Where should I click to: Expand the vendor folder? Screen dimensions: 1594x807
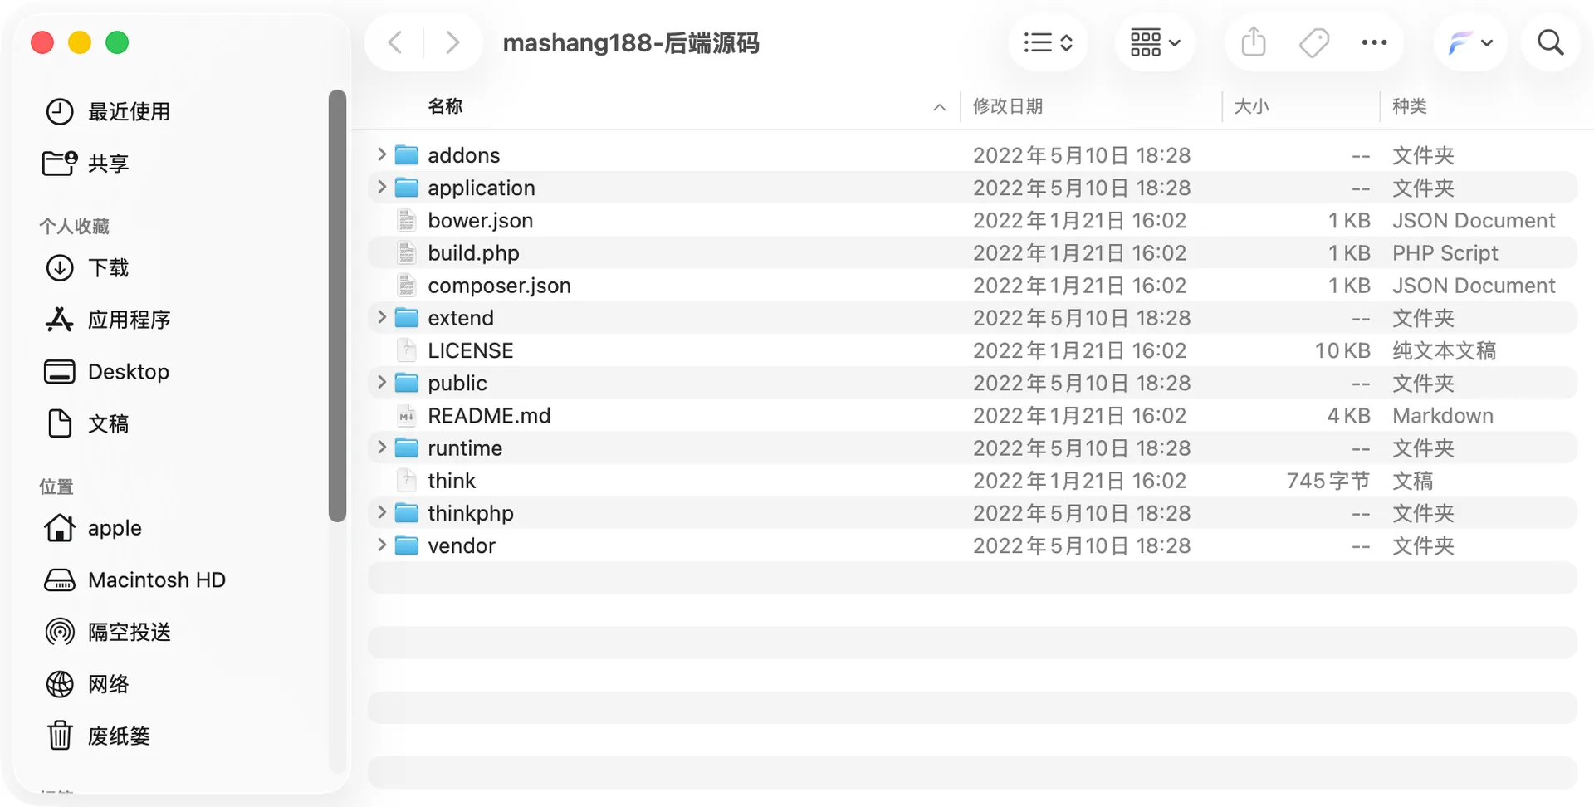[x=382, y=545]
